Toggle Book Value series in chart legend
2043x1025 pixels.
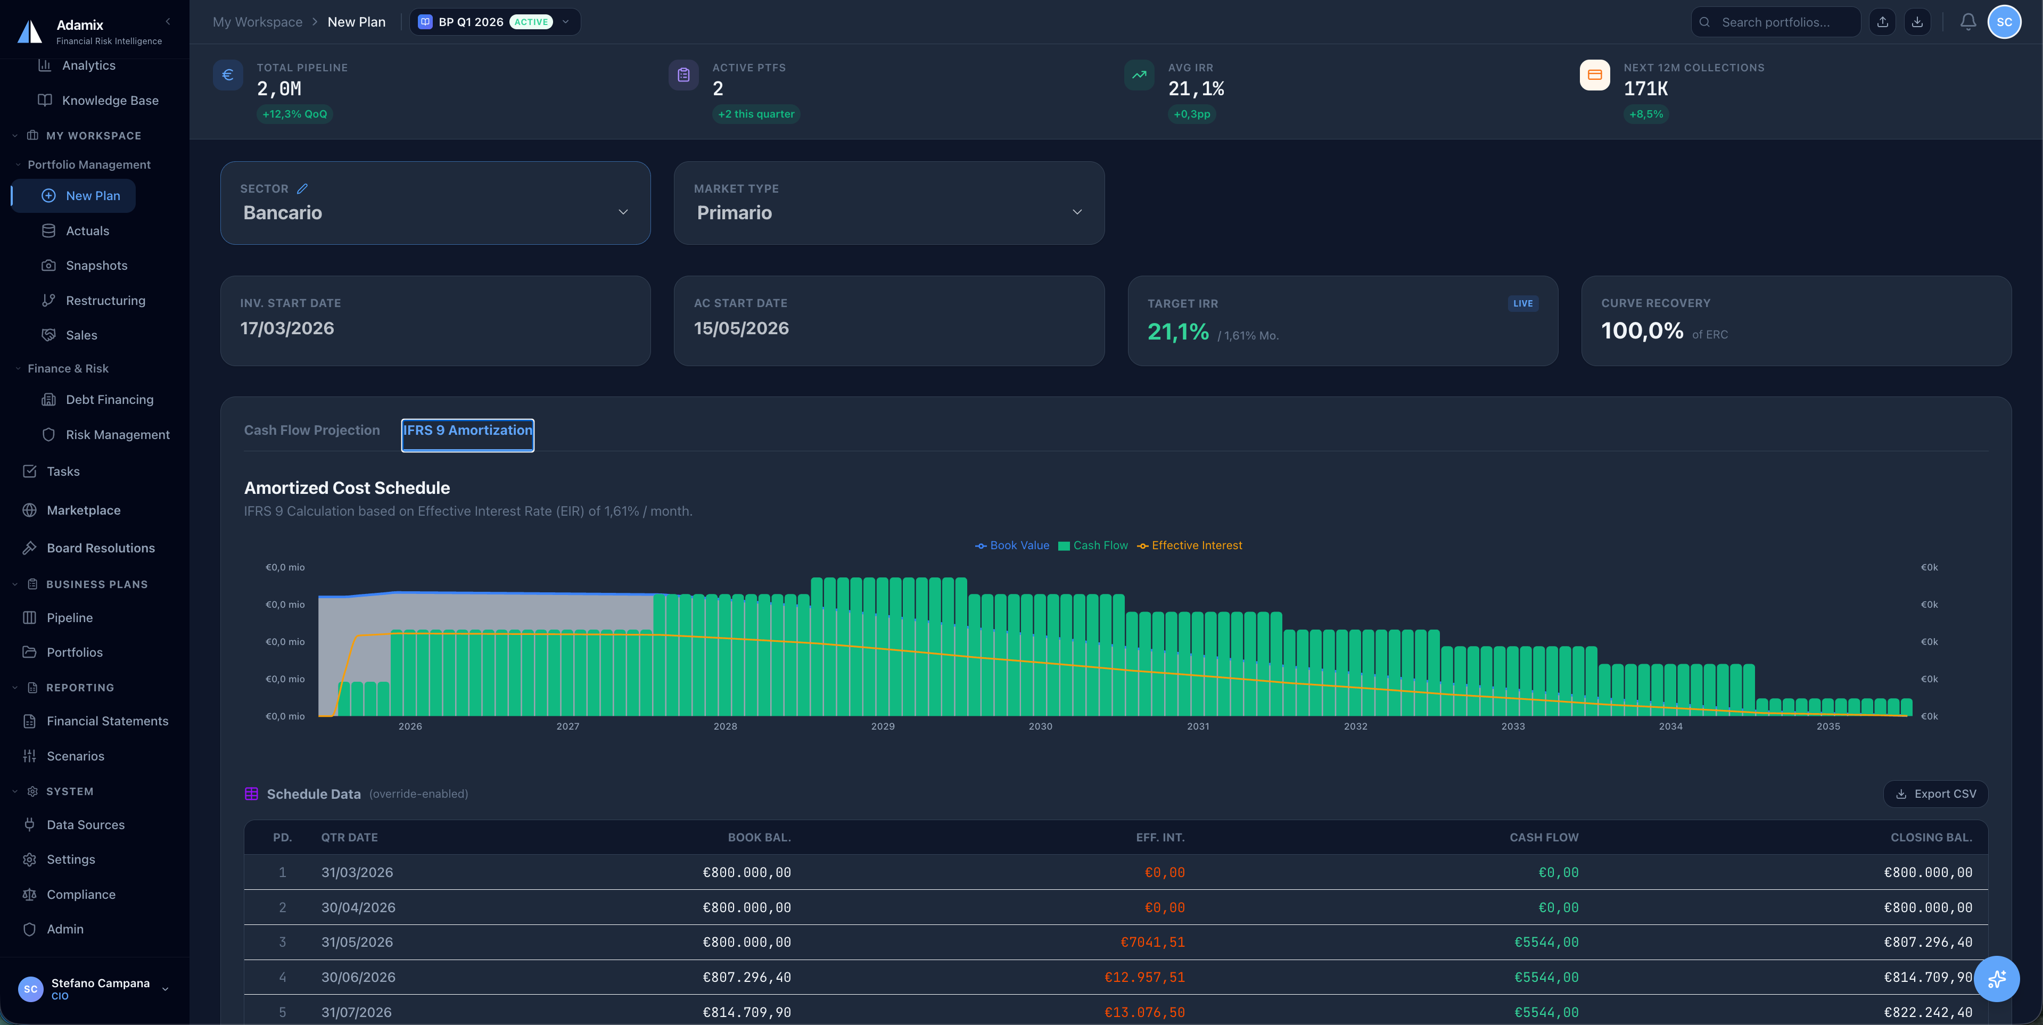1012,545
